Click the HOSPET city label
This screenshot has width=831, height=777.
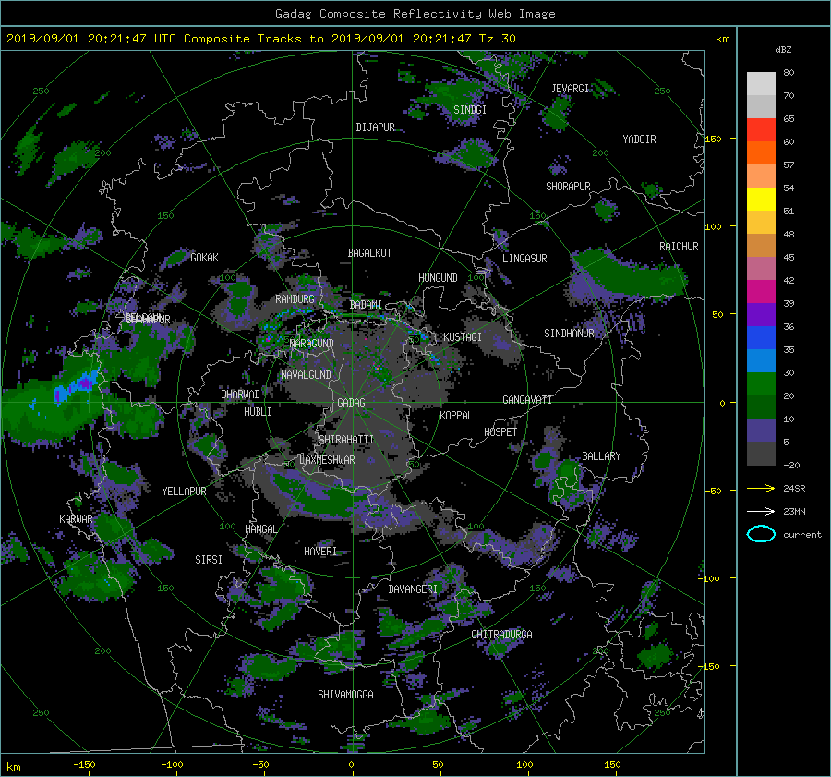coord(500,432)
